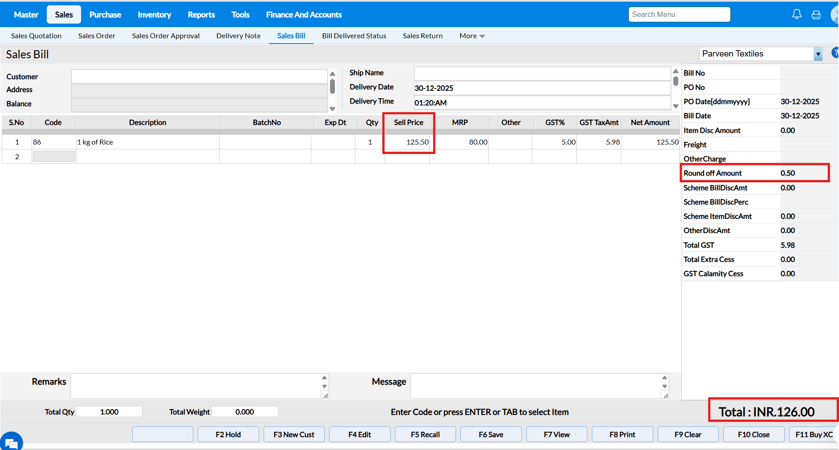The height and width of the screenshot is (450, 839).
Task: Focus the Search Menu box
Action: [679, 15]
